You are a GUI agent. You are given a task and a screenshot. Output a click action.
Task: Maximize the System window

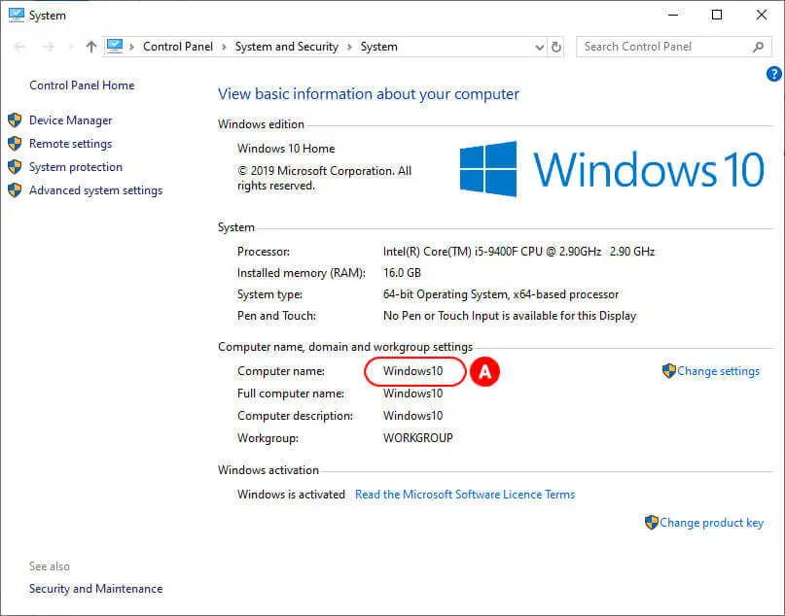tap(717, 15)
